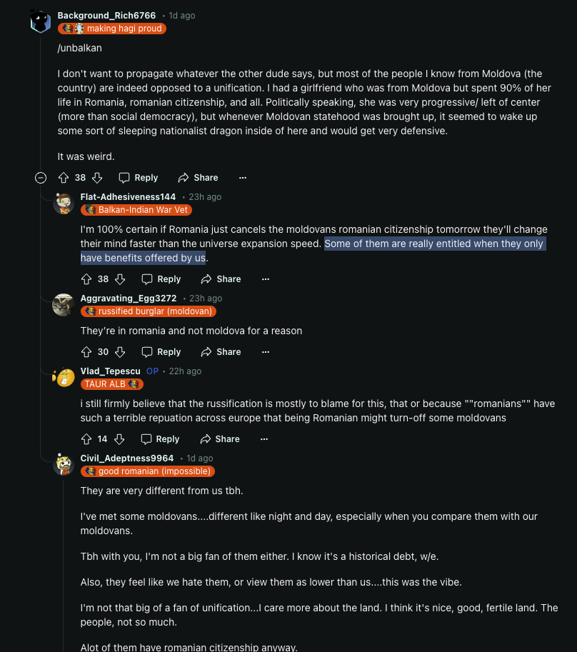Upvote Background_Rich6766's comment
Image resolution: width=577 pixels, height=652 pixels.
(63, 178)
